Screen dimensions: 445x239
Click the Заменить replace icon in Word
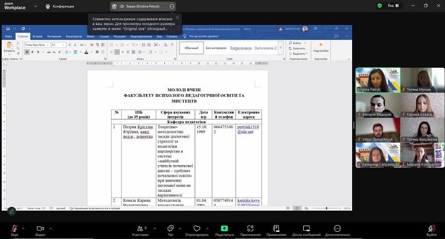[x=297, y=48]
